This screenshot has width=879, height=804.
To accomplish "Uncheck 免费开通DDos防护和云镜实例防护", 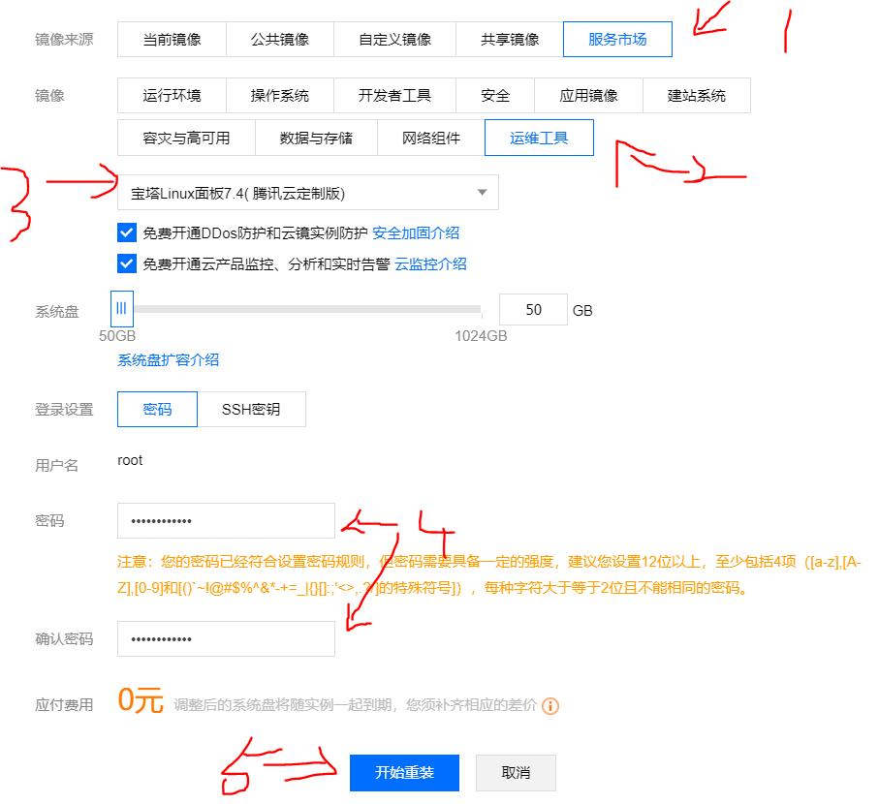I will 125,232.
